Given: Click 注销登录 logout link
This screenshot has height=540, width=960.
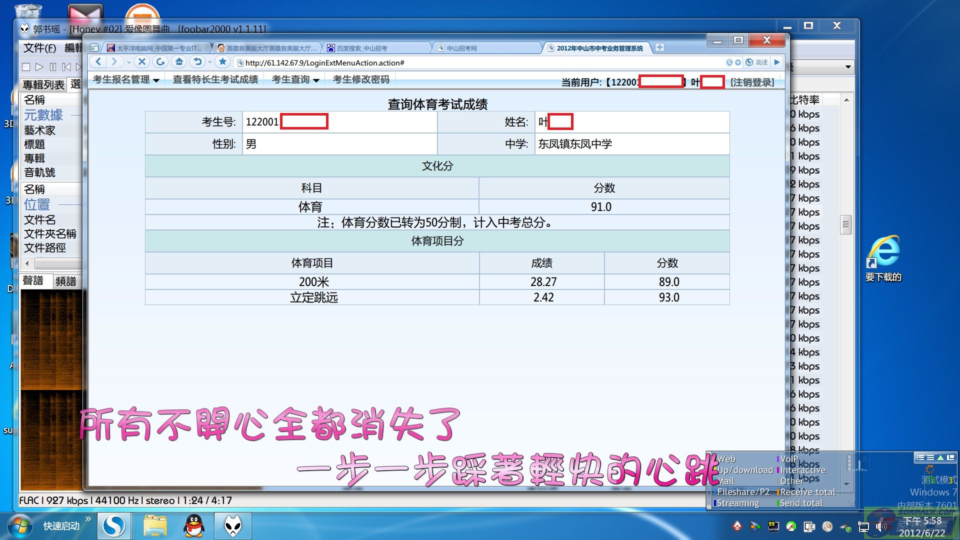Looking at the screenshot, I should (751, 82).
